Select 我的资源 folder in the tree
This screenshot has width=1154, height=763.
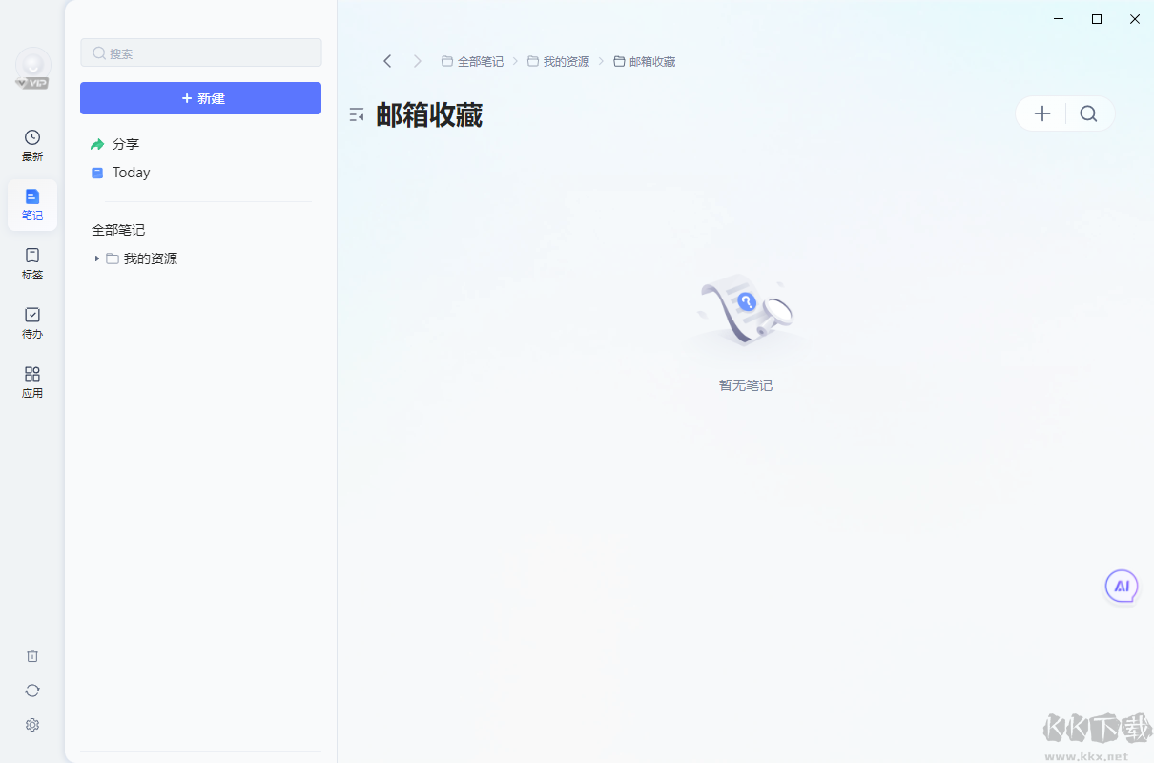pyautogui.click(x=150, y=258)
